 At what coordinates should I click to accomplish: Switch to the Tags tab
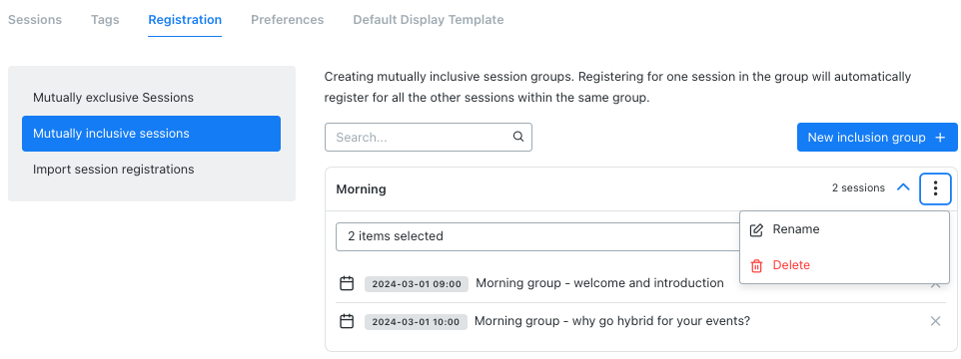pyautogui.click(x=105, y=20)
